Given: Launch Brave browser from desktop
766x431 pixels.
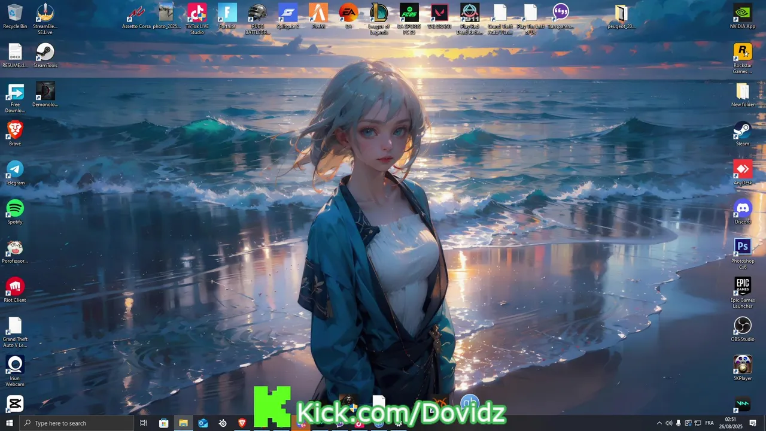Looking at the screenshot, I should 15,133.
